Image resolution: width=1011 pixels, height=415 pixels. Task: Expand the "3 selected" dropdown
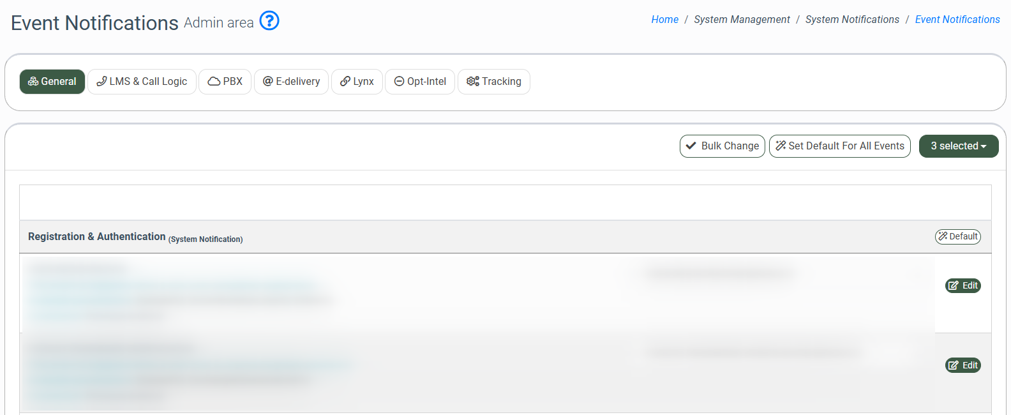(958, 146)
